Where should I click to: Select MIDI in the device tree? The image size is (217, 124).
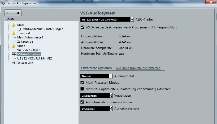pos(20,25)
